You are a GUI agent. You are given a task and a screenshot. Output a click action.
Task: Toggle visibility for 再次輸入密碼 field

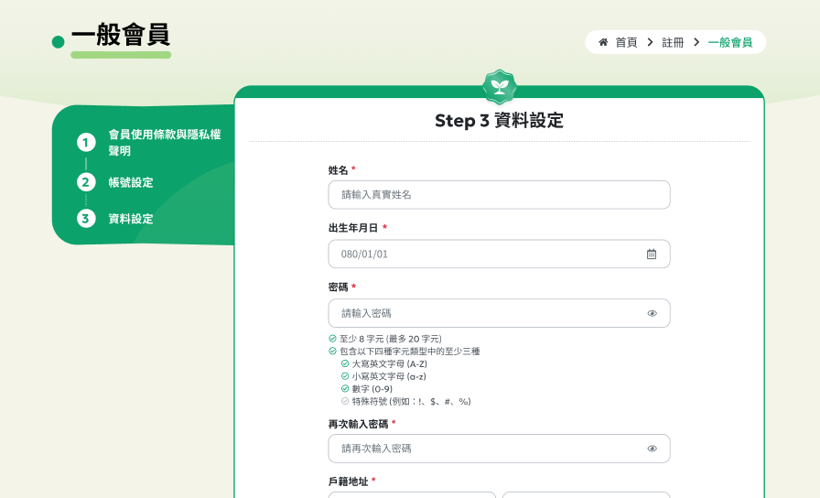pyautogui.click(x=652, y=449)
